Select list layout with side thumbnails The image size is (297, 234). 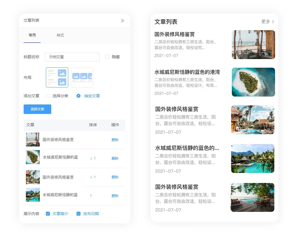pos(57,77)
